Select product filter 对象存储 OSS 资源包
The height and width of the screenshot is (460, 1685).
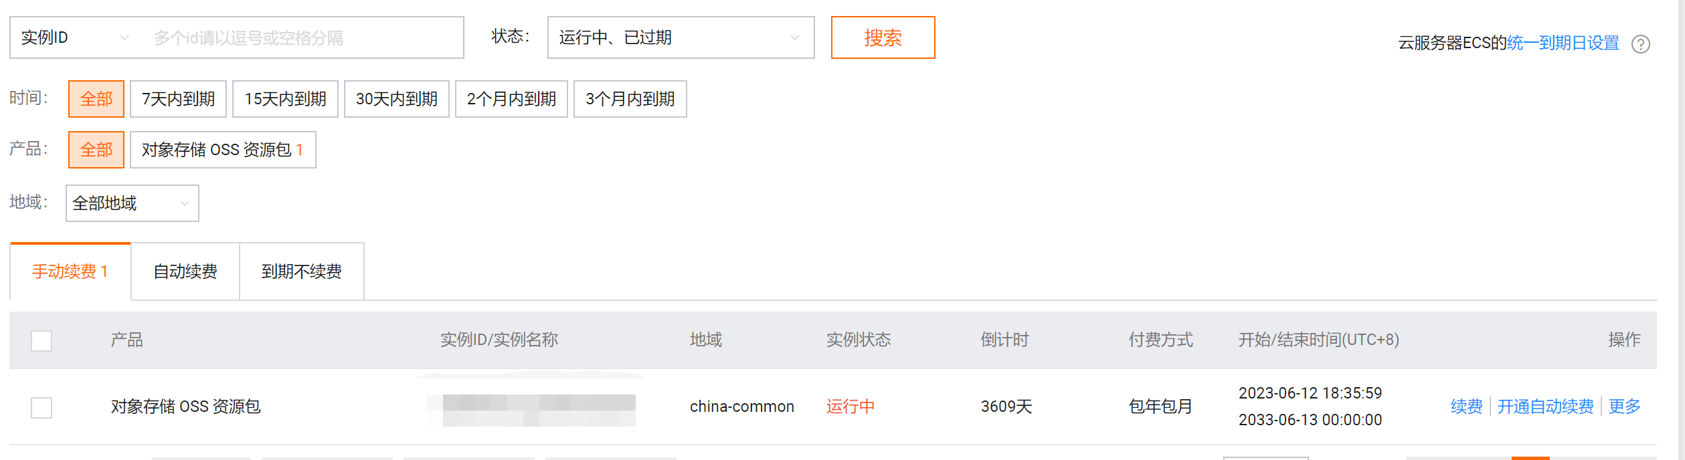click(x=222, y=150)
